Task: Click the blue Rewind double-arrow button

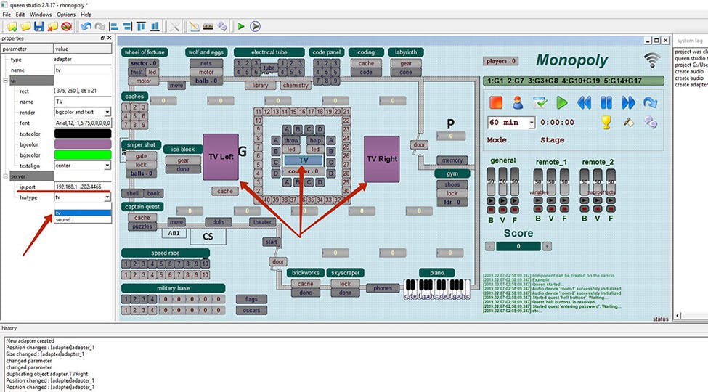Action: click(x=584, y=102)
